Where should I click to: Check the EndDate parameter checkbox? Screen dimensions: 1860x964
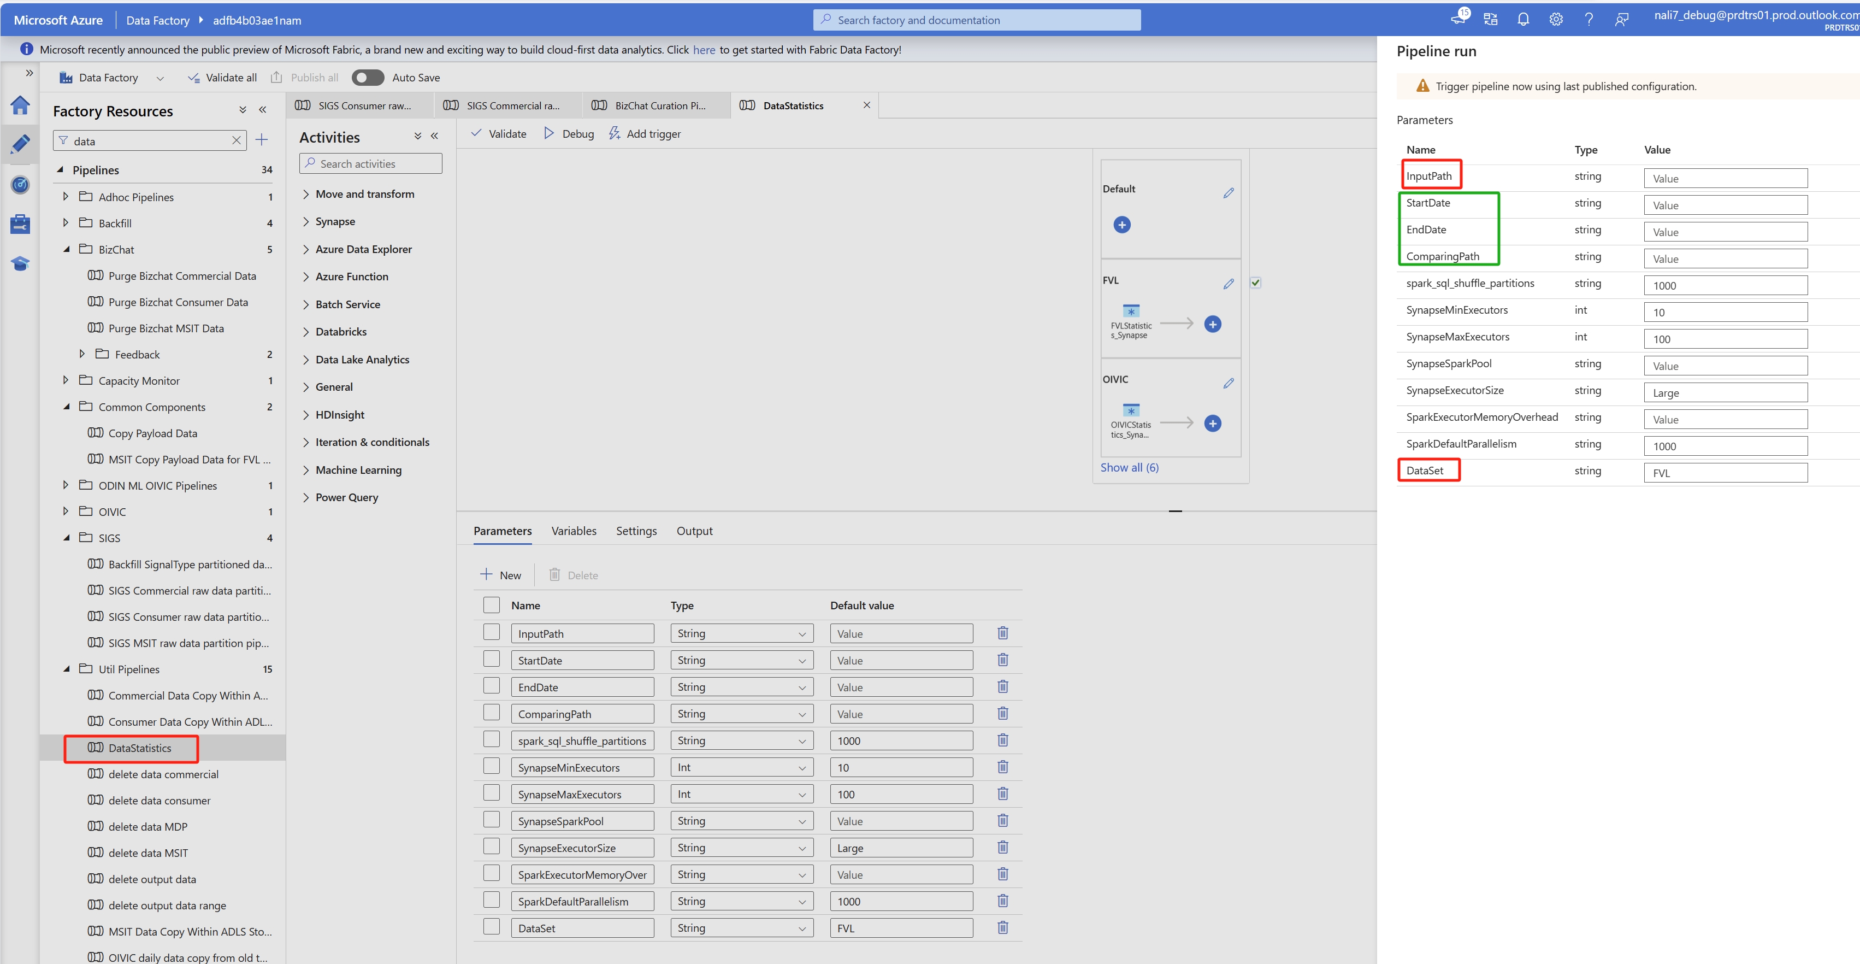point(492,685)
